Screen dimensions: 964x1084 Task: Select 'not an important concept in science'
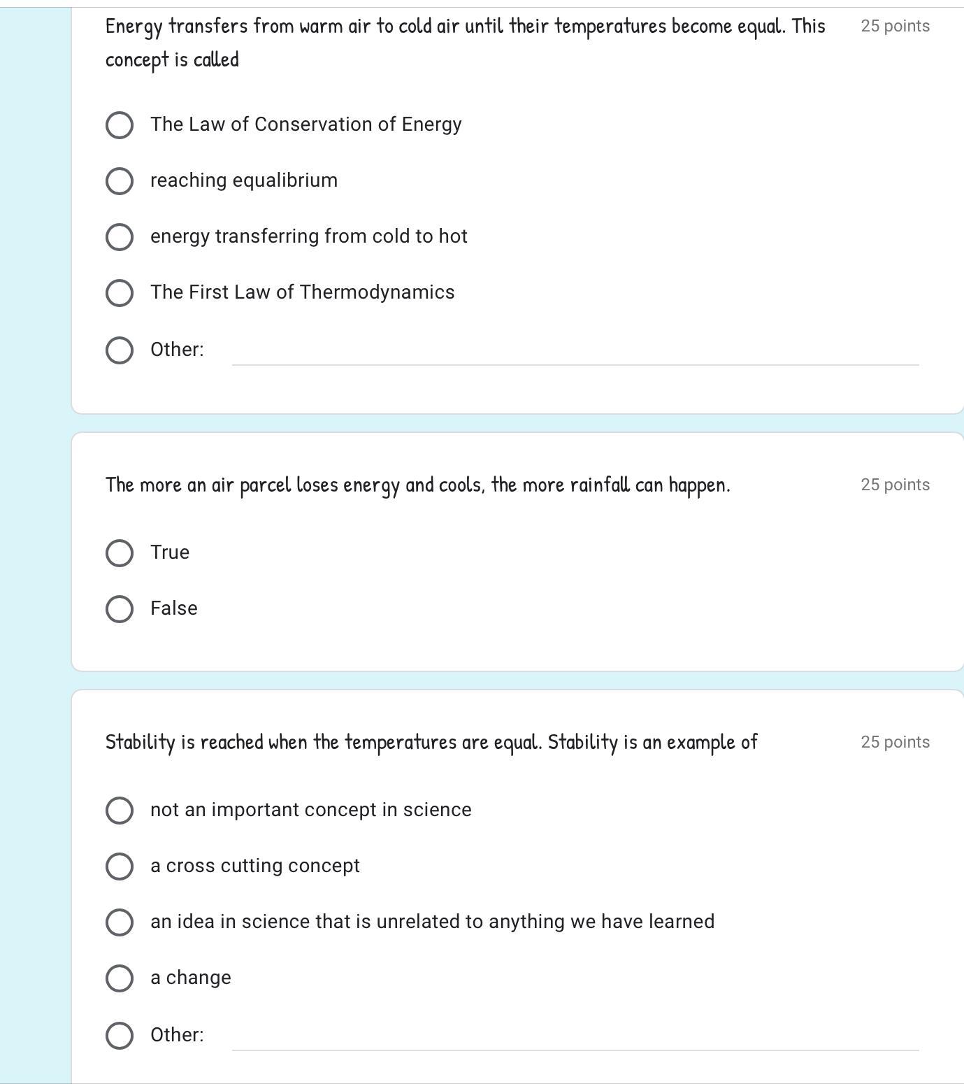[120, 811]
